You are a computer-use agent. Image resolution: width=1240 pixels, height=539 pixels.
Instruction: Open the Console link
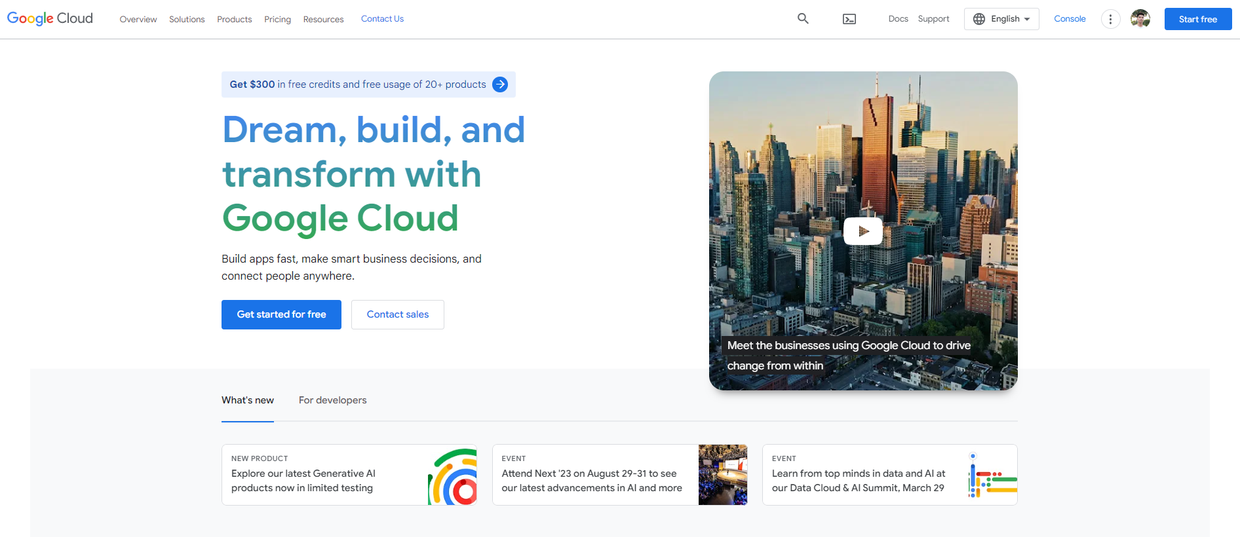1070,19
